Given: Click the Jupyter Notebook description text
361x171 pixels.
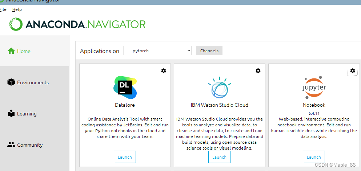Looking at the screenshot, I should click(x=314, y=128).
